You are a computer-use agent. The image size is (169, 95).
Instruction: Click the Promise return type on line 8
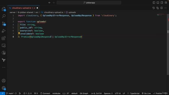[x=25, y=37]
